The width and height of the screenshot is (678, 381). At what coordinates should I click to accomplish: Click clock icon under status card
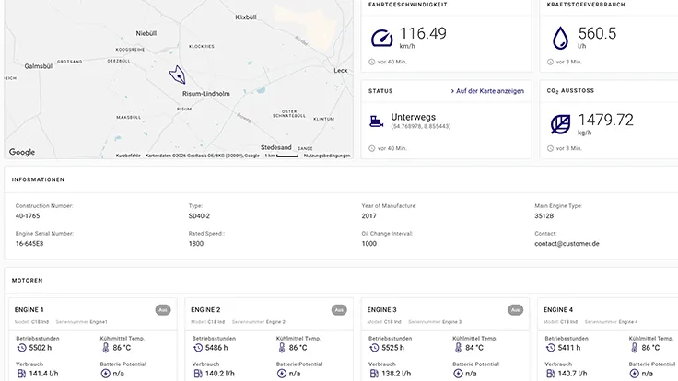click(371, 148)
